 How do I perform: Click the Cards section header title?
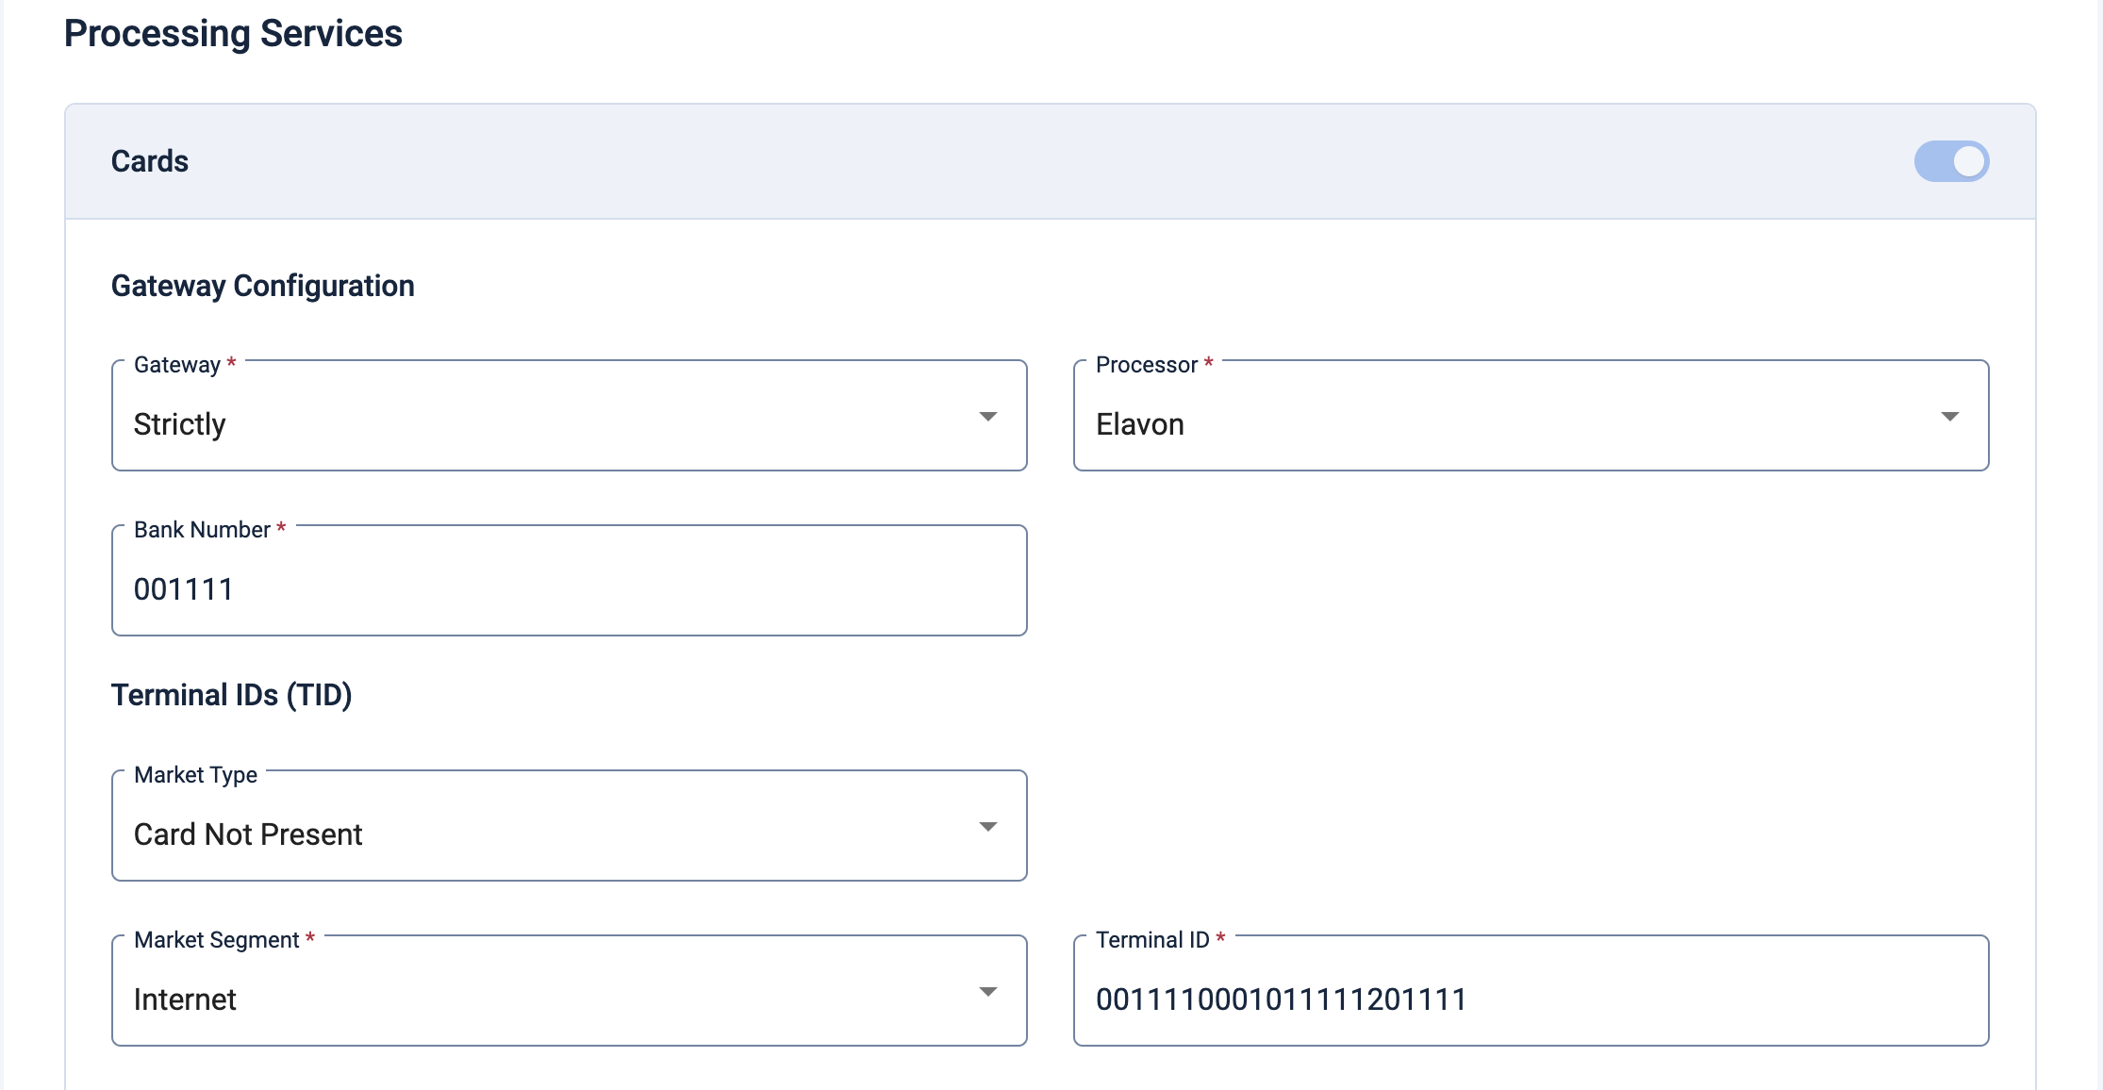click(x=150, y=161)
